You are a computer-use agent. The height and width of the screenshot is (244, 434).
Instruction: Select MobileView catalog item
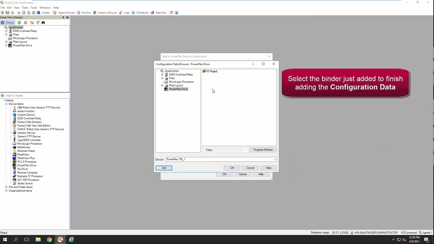(x=24, y=147)
